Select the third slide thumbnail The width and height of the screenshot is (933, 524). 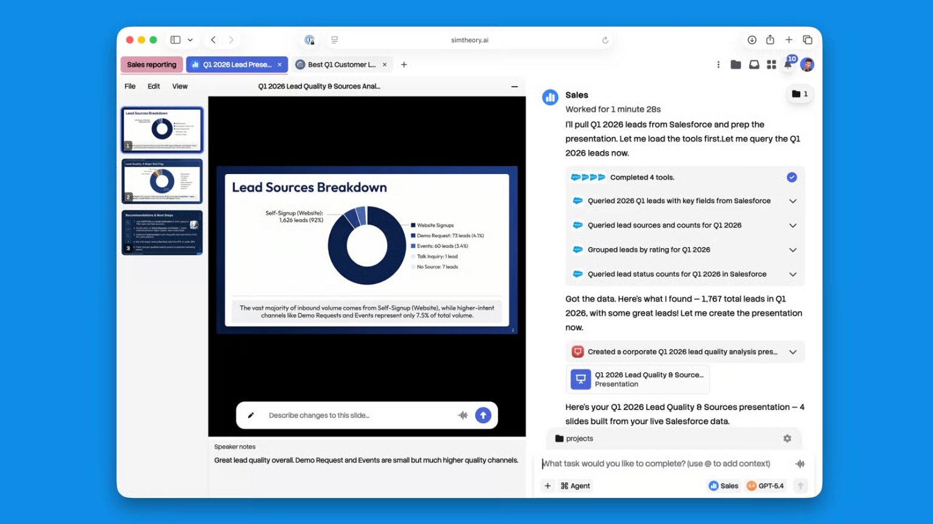(x=162, y=233)
